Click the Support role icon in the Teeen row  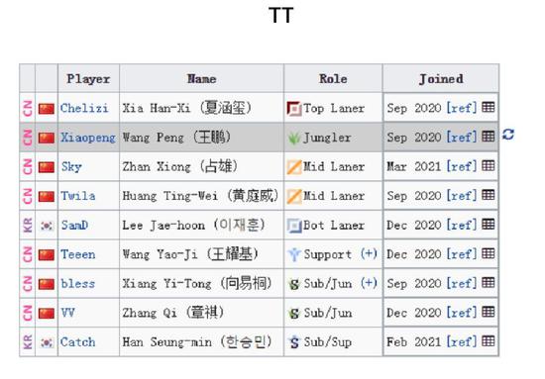click(294, 254)
